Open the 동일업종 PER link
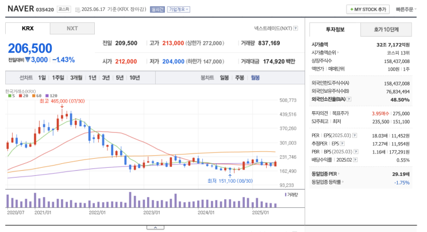 [x=325, y=174]
